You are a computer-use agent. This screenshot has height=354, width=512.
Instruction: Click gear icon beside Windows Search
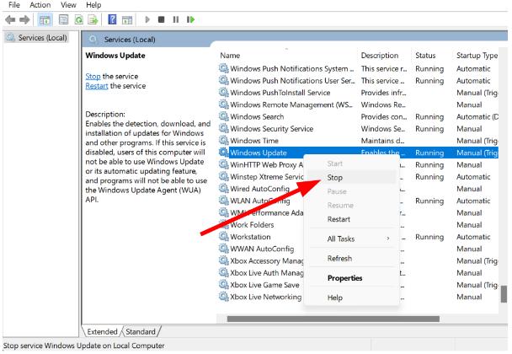[223, 116]
